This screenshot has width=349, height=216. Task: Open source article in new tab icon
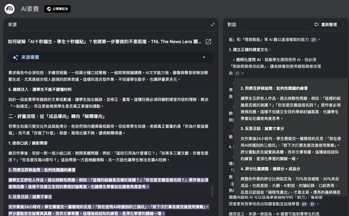[x=208, y=41]
